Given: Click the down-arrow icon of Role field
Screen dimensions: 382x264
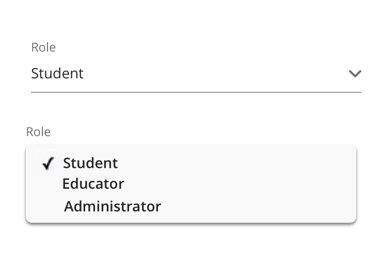Looking at the screenshot, I should click(x=355, y=74).
